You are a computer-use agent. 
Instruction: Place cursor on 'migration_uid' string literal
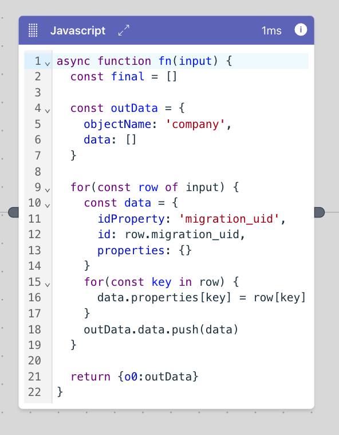coord(229,219)
